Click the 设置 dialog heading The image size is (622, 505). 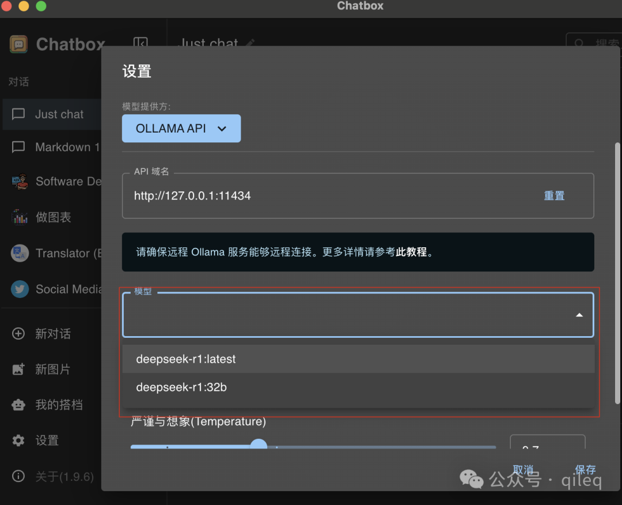137,71
